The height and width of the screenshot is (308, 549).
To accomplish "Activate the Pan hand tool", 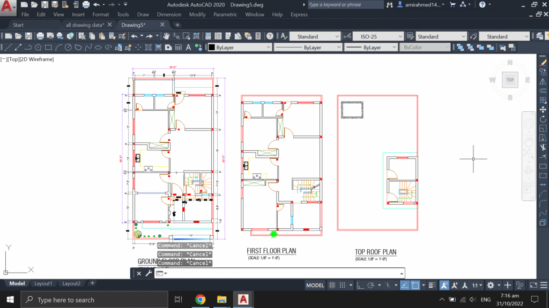I will [x=166, y=36].
